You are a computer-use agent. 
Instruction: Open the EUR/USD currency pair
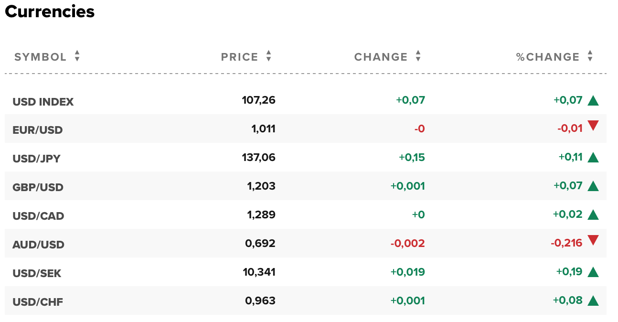(38, 130)
